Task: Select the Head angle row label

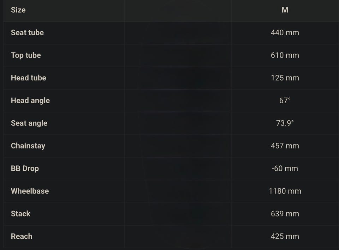Action: [30, 100]
